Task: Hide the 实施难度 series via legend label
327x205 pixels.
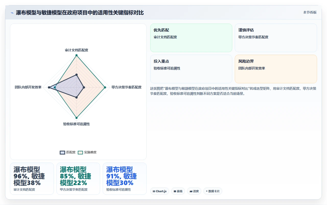Action: tap(90, 152)
